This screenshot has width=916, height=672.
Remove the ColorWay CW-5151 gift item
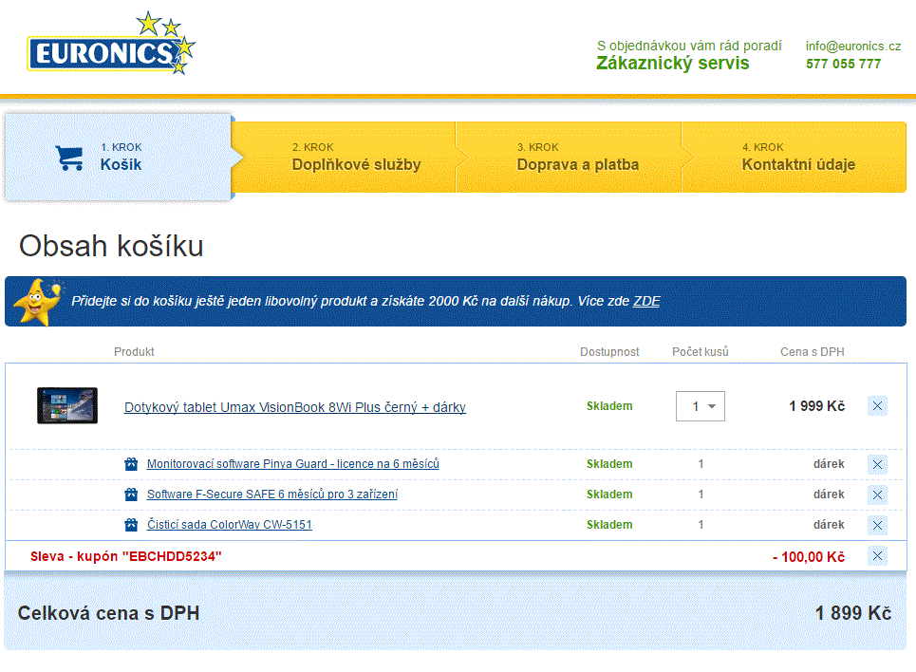tap(877, 525)
